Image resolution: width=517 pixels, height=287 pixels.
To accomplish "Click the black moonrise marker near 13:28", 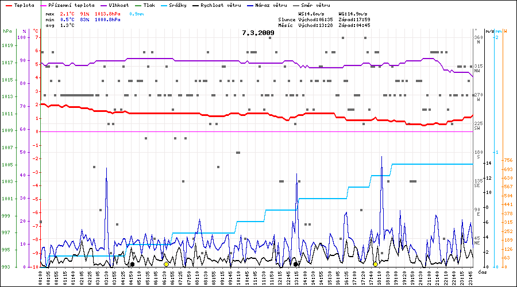I will (x=296, y=264).
